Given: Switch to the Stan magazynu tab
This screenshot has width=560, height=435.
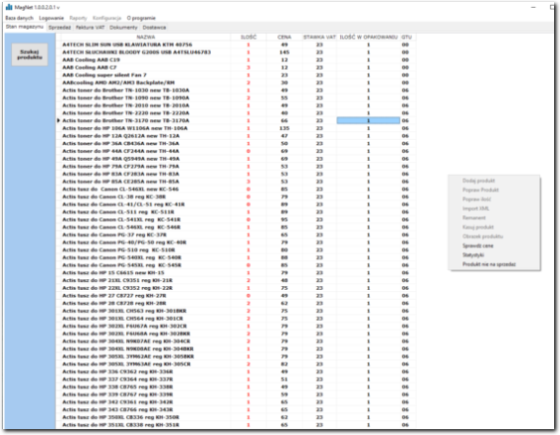Looking at the screenshot, I should (x=25, y=27).
